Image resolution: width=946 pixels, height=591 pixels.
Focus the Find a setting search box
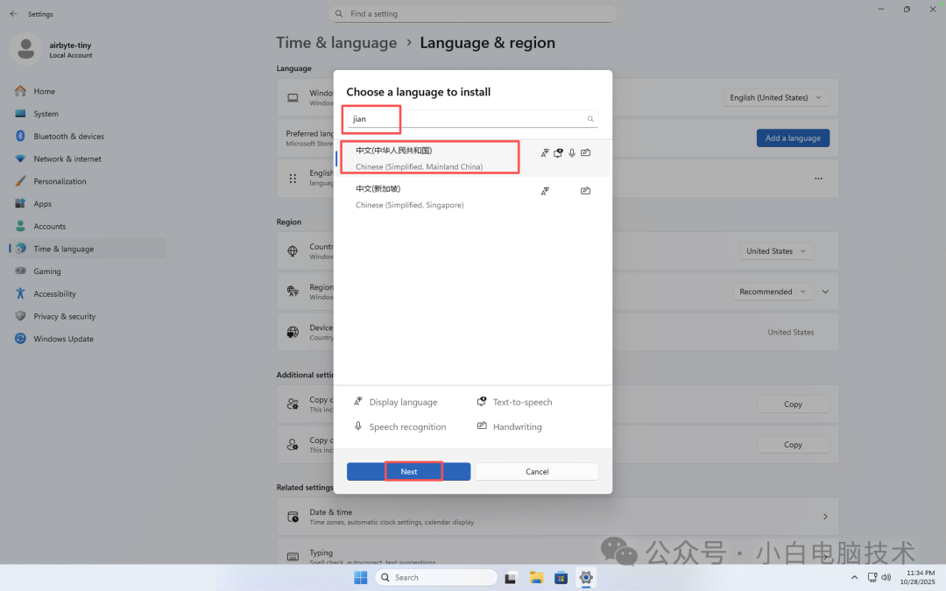pos(472,14)
